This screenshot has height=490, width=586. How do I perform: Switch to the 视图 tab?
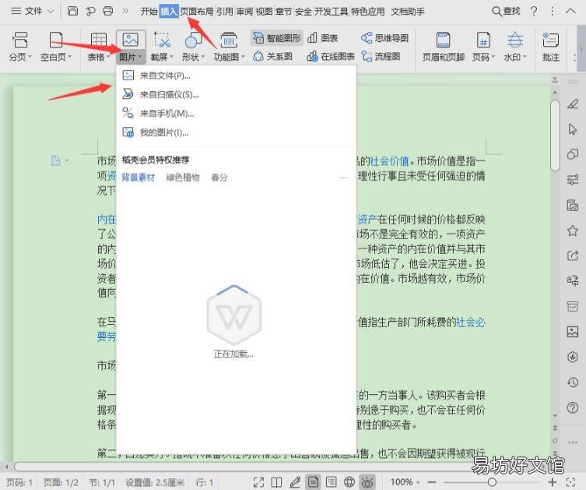[x=264, y=12]
